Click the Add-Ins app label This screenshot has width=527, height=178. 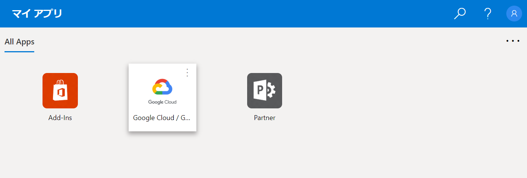(x=60, y=118)
